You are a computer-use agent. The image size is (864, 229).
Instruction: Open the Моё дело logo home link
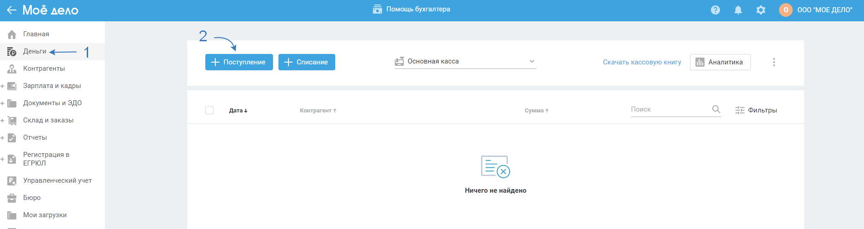(50, 10)
